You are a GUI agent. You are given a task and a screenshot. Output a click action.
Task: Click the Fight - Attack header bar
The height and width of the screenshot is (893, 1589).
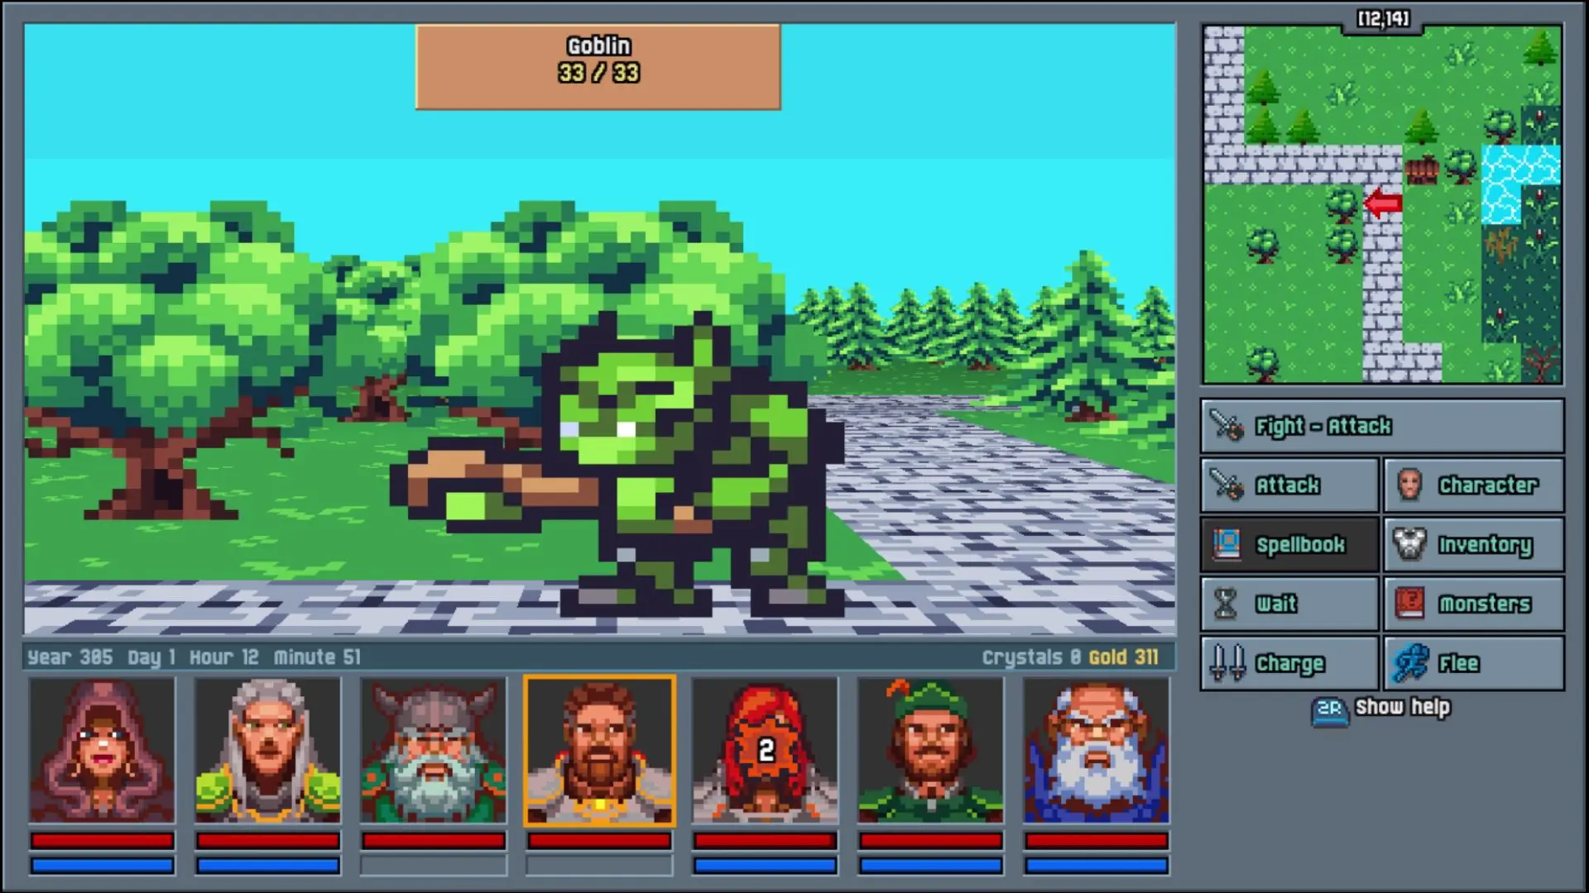pyautogui.click(x=1380, y=427)
